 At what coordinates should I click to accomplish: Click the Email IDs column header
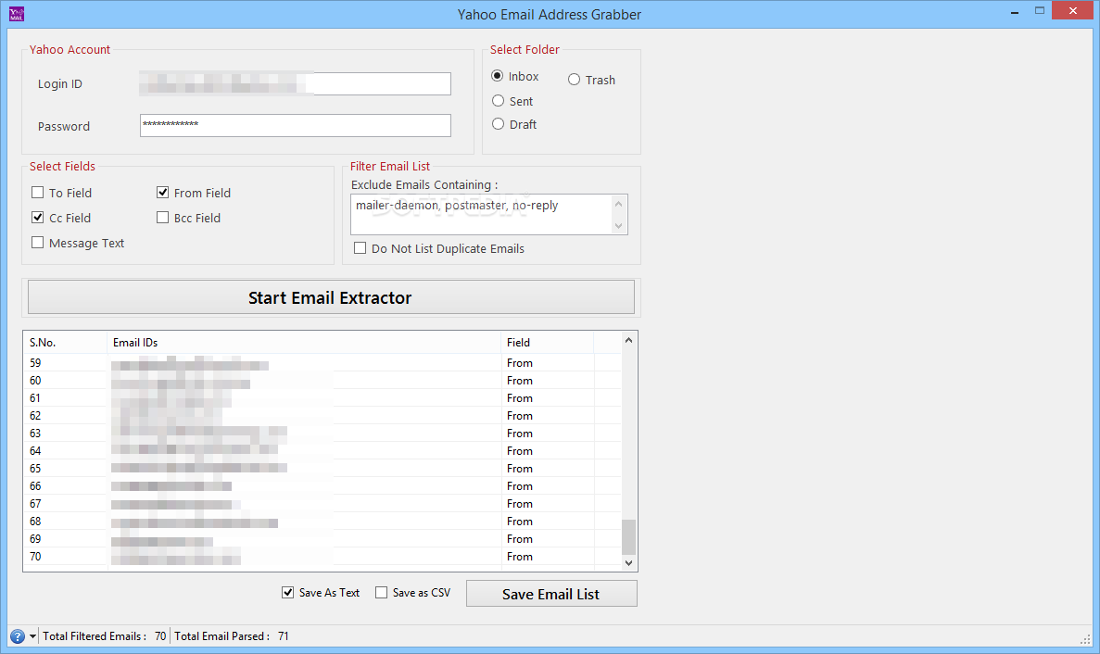point(304,343)
